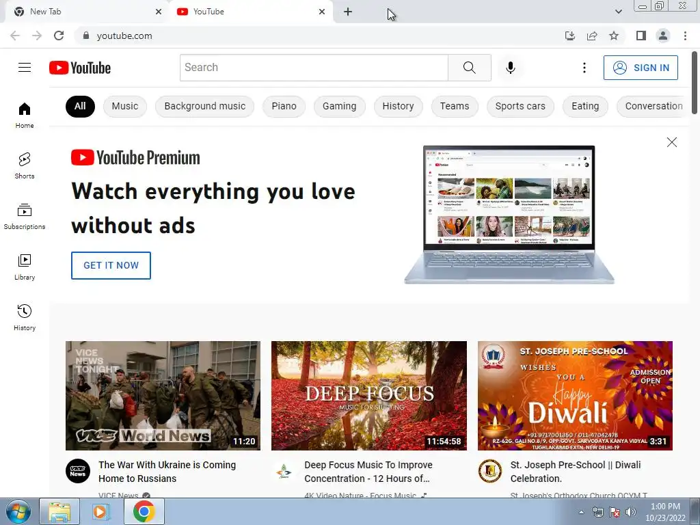Go forward in Chrome

[37, 36]
